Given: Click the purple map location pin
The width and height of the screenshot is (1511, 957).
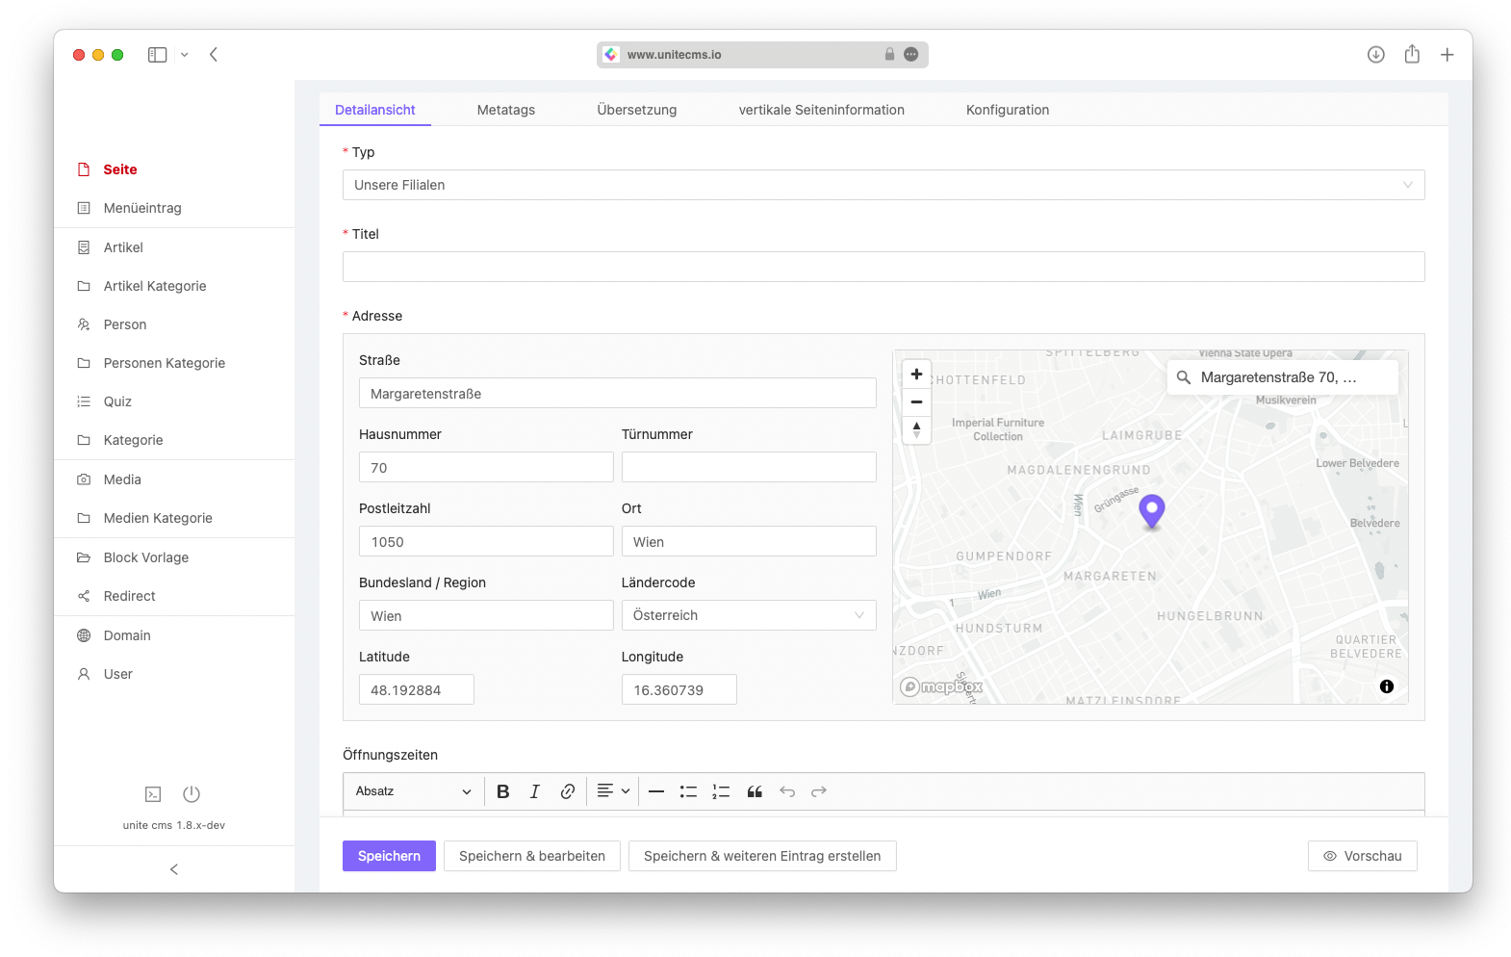Looking at the screenshot, I should [1152, 511].
